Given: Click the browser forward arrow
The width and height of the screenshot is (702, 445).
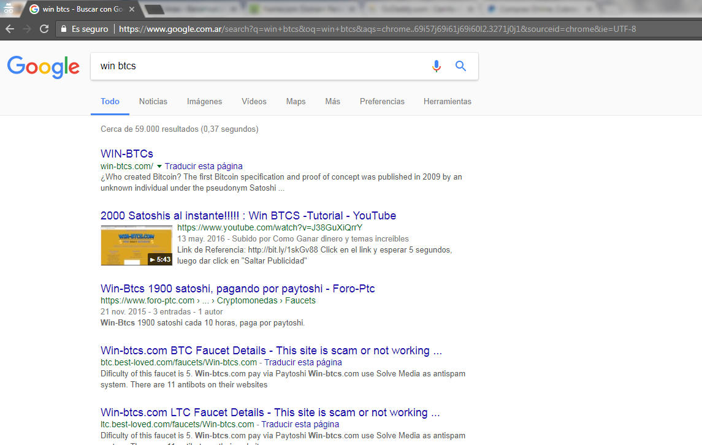Looking at the screenshot, I should 27,29.
